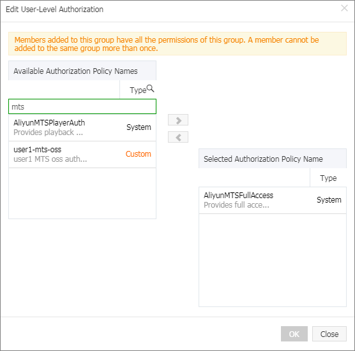Select the user1-mts-oss custom policy name

tap(38, 150)
